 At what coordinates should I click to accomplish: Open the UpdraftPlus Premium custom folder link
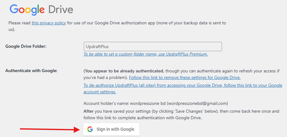coord(145,54)
